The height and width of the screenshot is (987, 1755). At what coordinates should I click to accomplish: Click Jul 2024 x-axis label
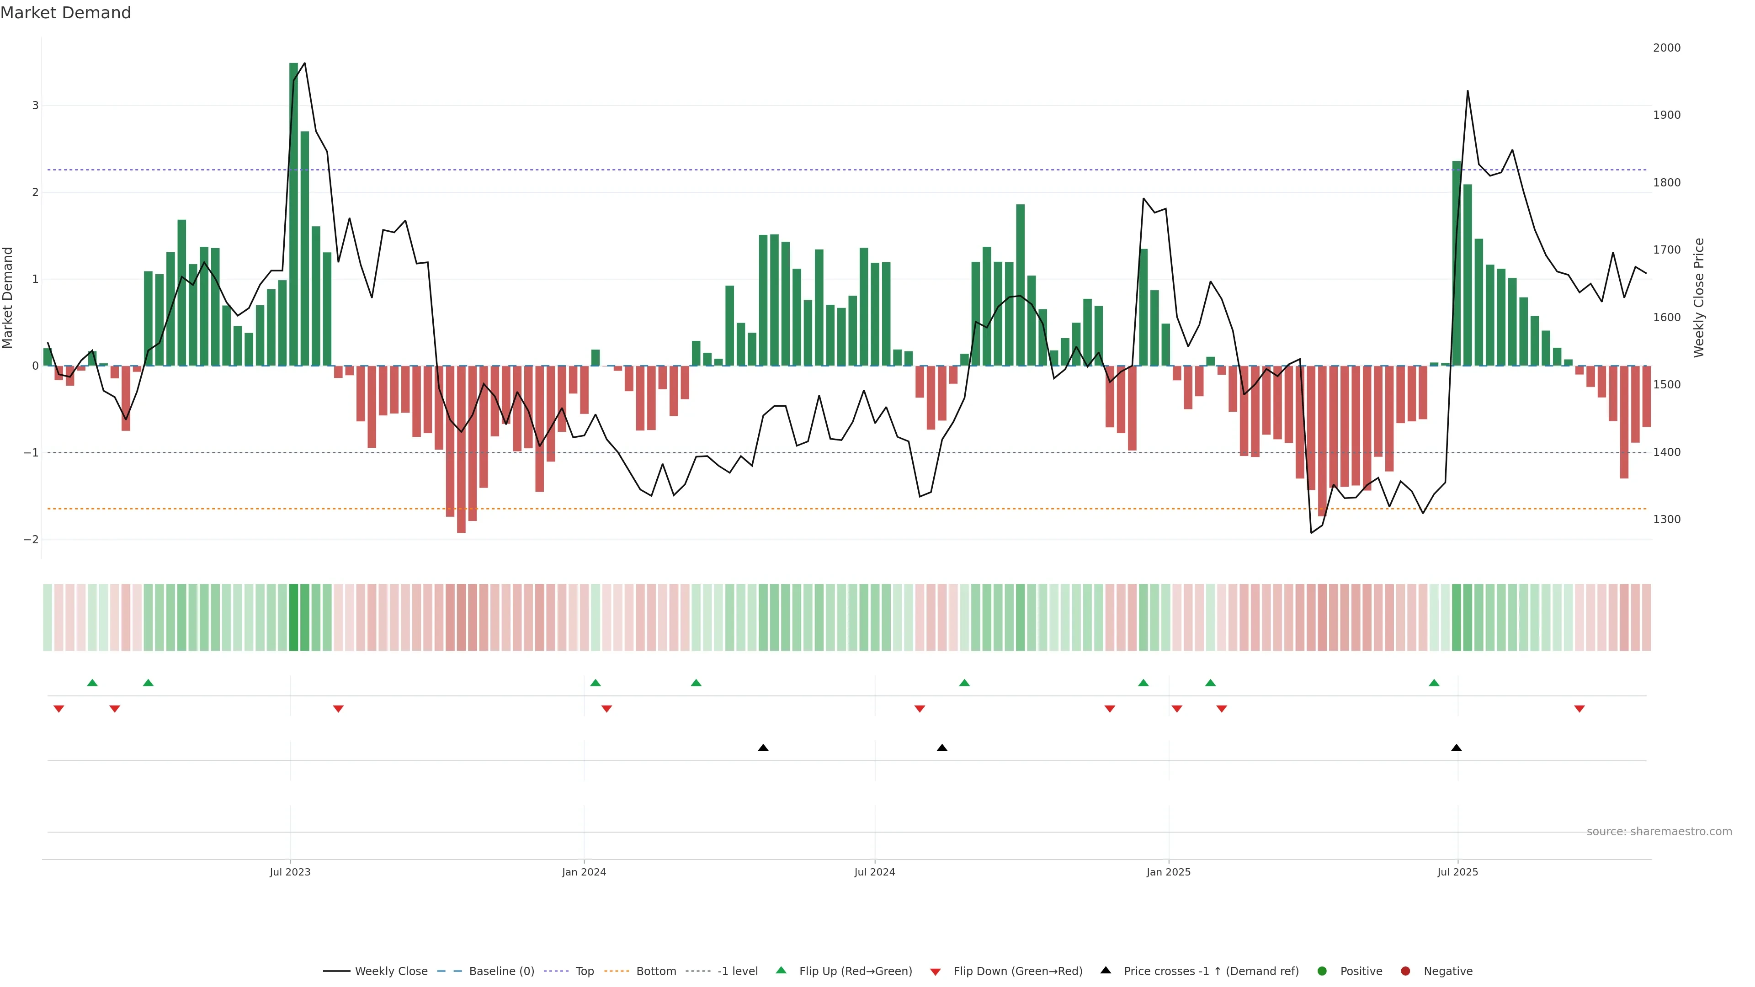(875, 872)
